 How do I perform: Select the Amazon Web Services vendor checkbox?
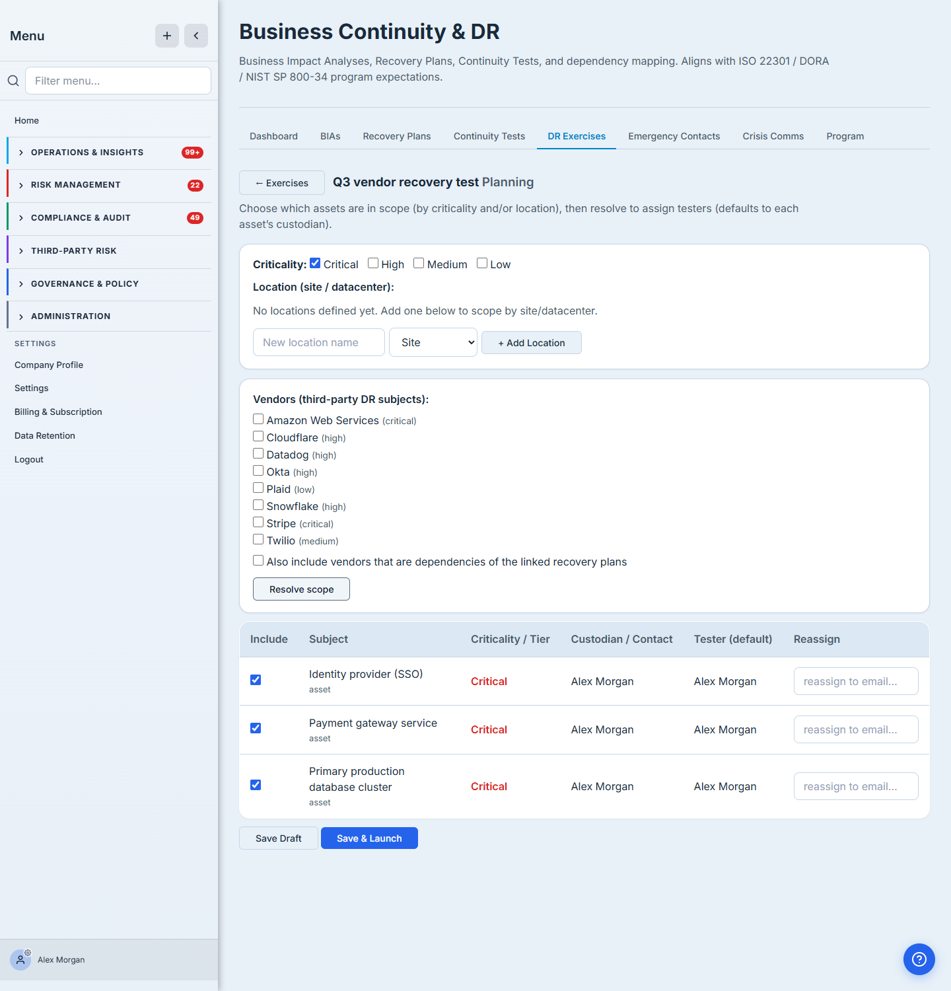pos(258,419)
